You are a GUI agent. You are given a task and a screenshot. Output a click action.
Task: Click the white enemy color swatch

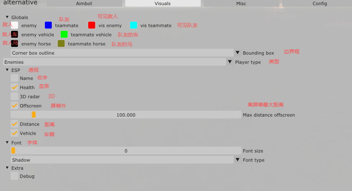(14, 25)
